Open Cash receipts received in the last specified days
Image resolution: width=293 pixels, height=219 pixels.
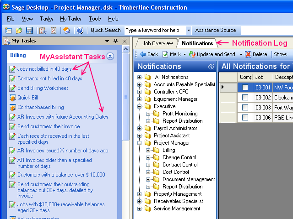53,139
